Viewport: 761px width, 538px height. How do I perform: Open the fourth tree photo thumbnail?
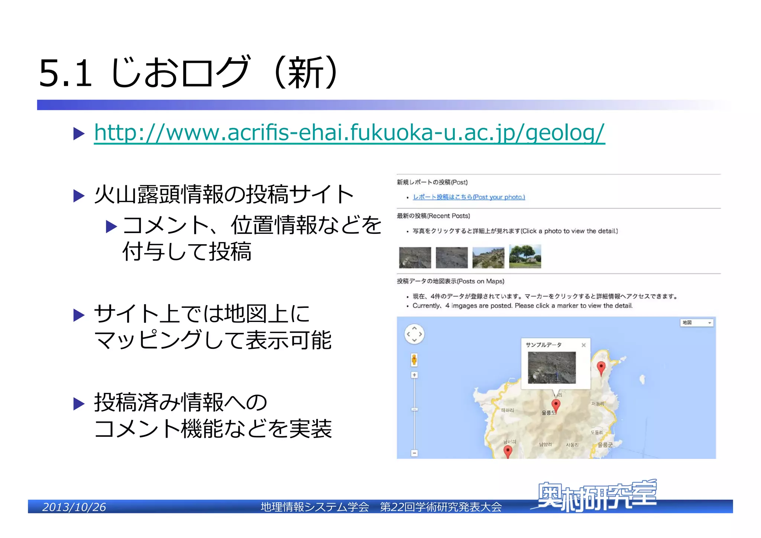pyautogui.click(x=525, y=256)
